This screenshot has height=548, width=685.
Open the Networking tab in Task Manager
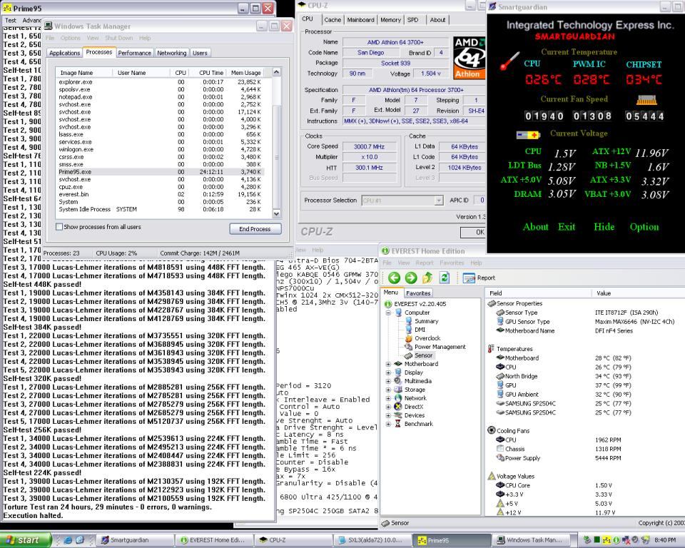point(172,53)
